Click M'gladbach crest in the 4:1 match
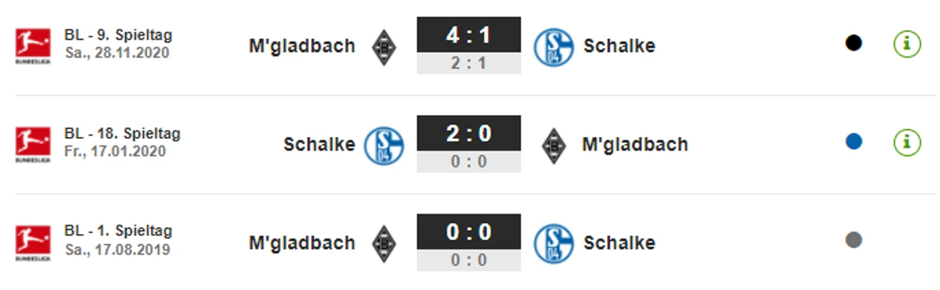 (x=384, y=47)
